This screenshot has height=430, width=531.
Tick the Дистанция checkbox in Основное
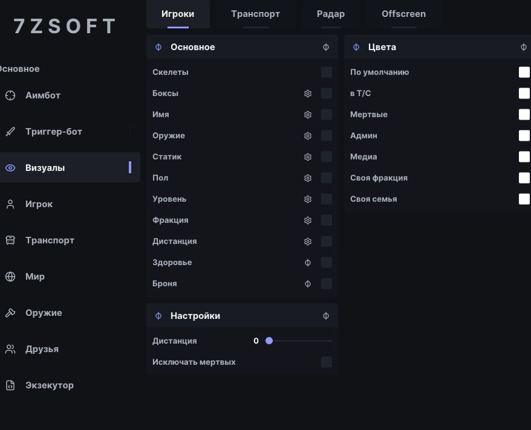point(327,242)
